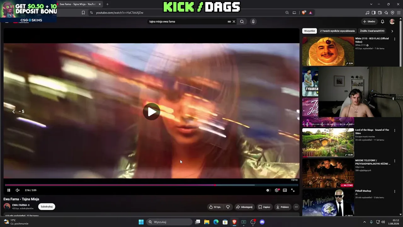Bookmark the page with the bookmark icon

83,13
